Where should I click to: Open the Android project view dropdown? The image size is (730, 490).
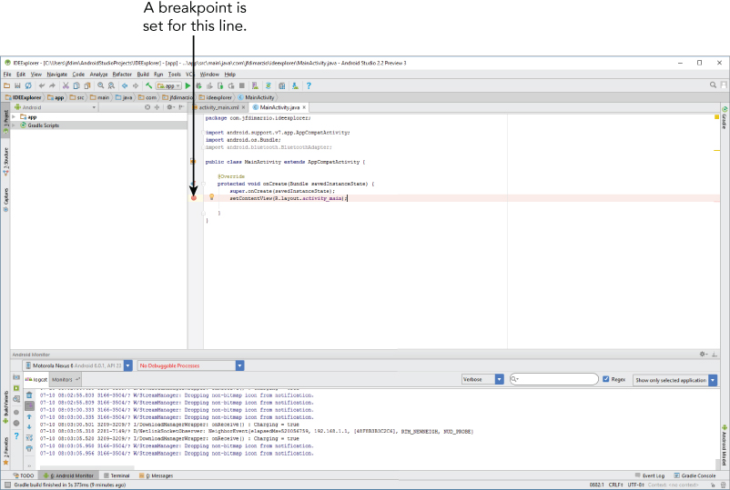tap(55, 107)
